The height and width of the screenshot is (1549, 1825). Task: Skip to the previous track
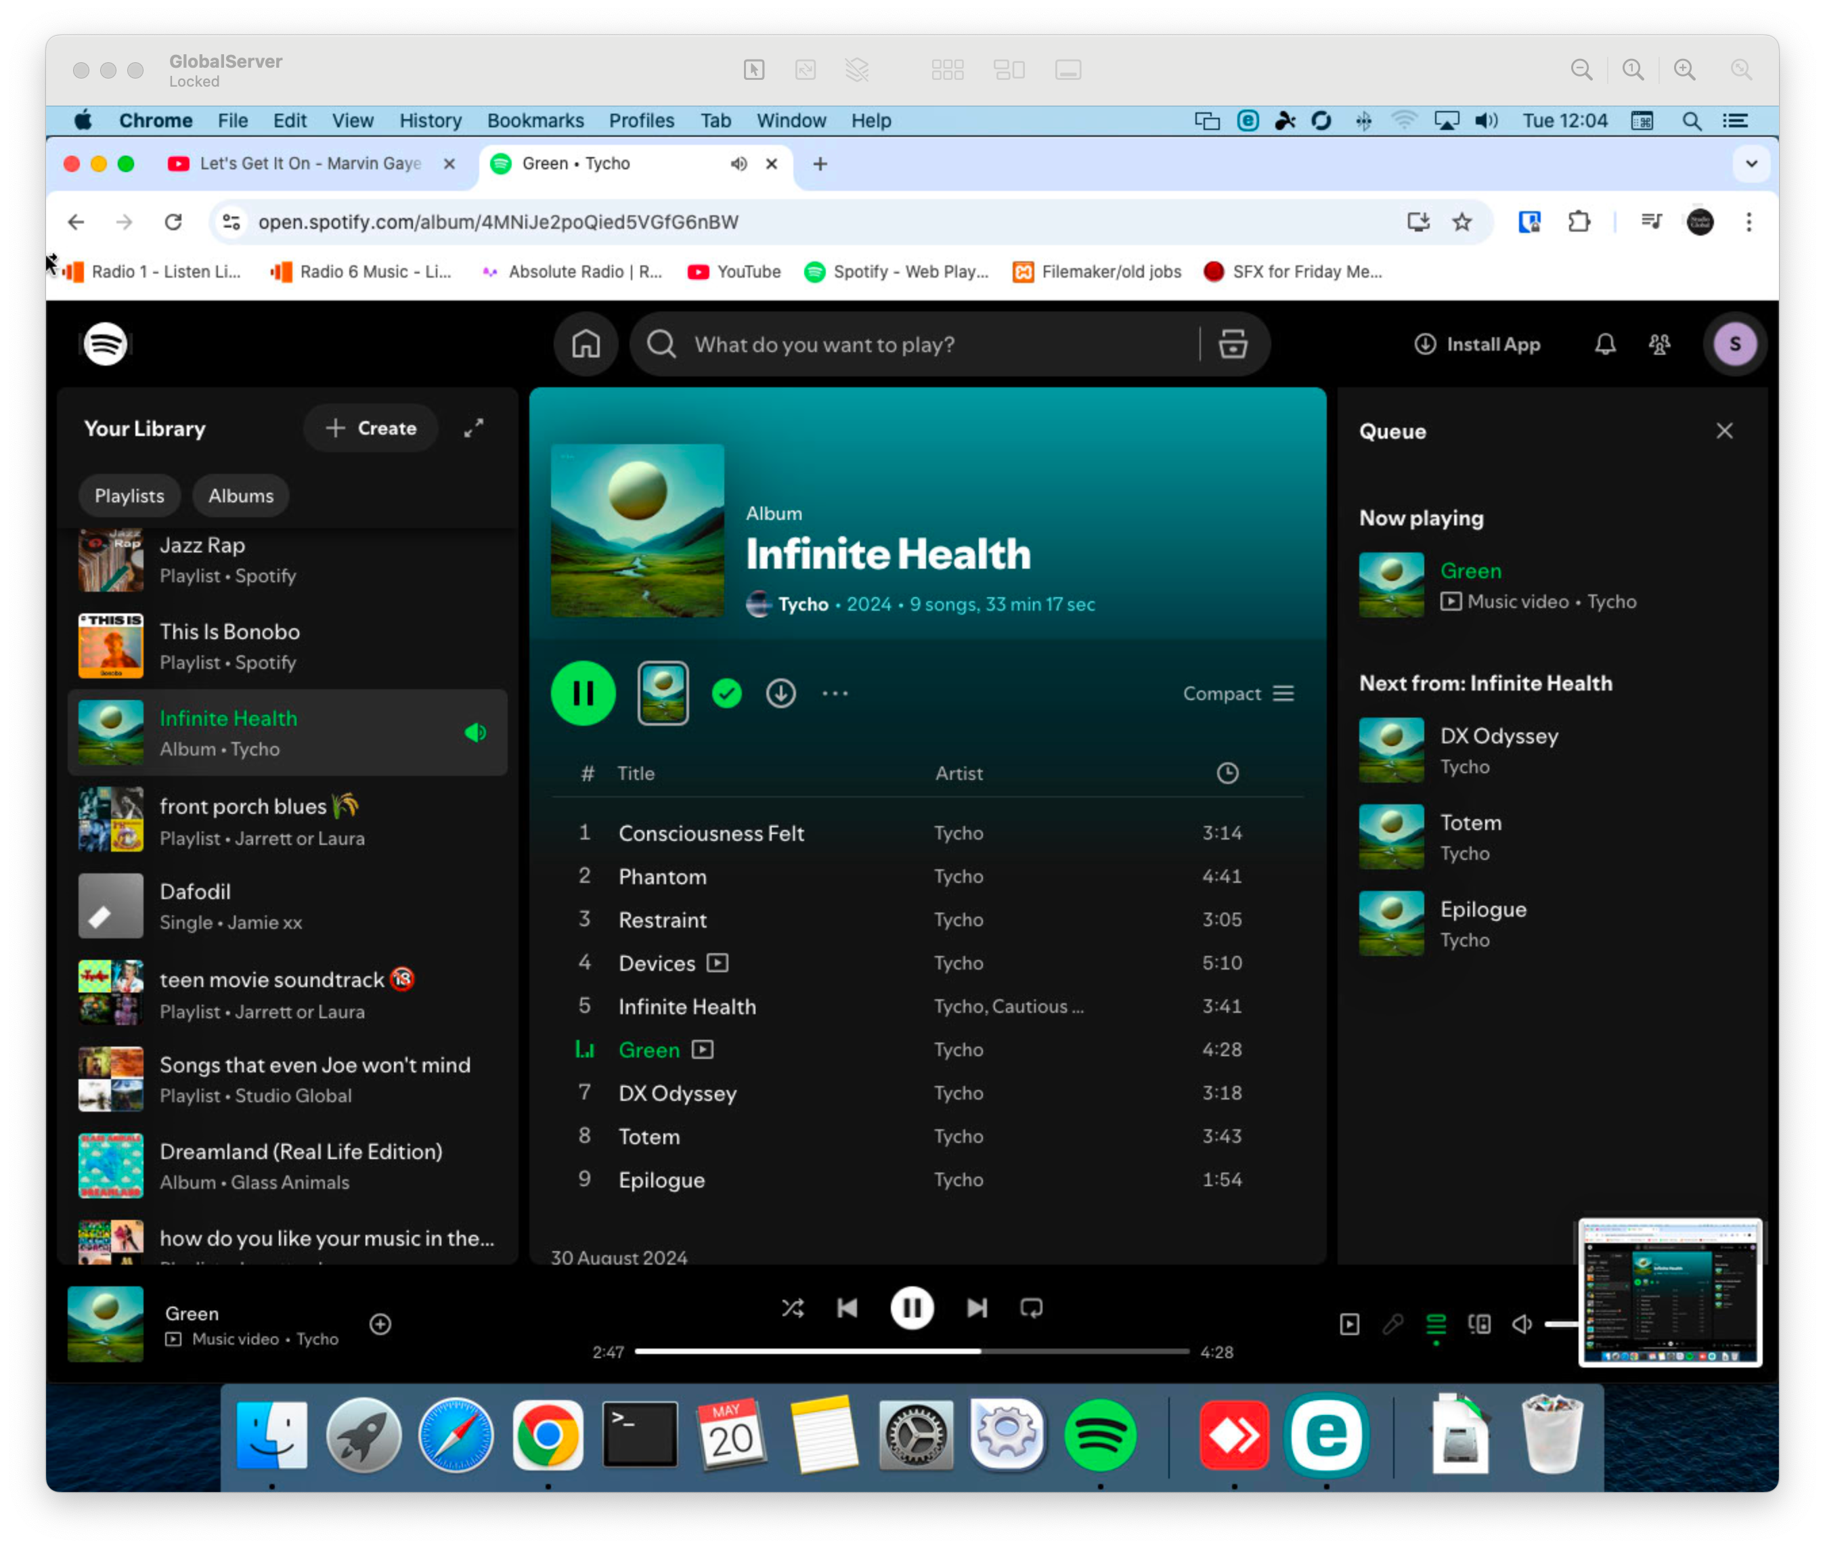(x=847, y=1309)
